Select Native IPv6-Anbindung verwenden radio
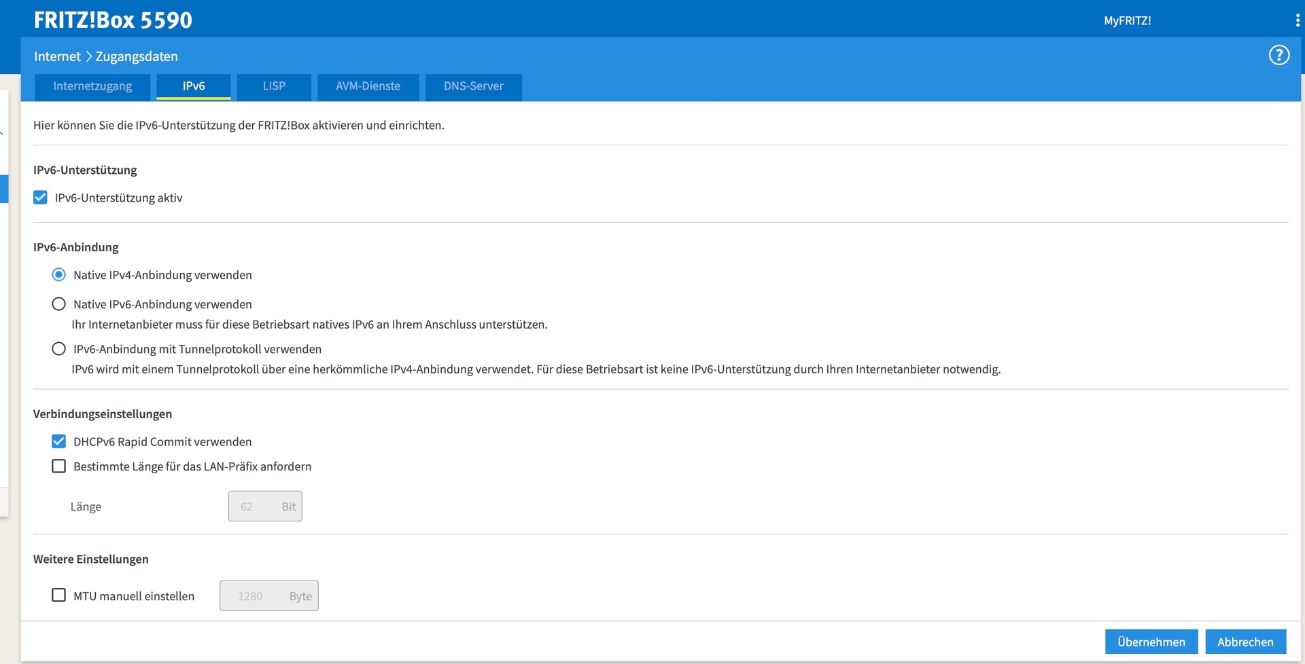The image size is (1305, 664). click(x=59, y=304)
